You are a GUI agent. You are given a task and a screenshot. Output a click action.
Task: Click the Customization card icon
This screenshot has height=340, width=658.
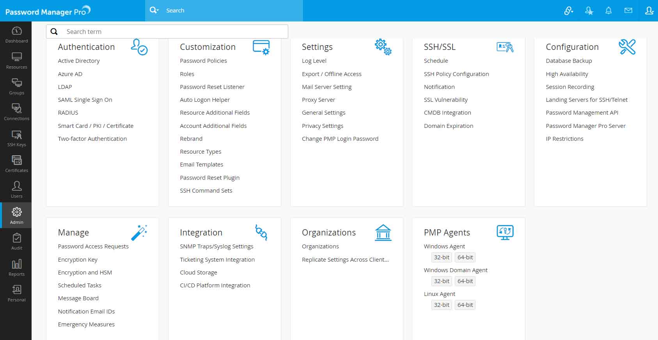(261, 47)
